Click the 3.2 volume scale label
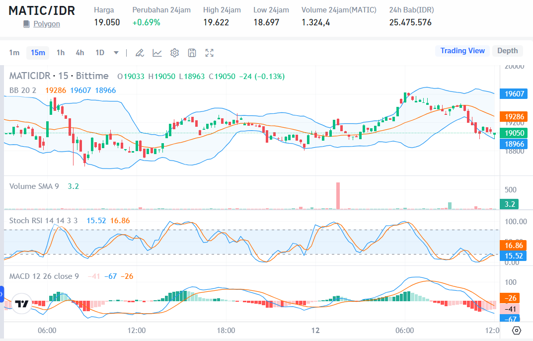 click(509, 204)
